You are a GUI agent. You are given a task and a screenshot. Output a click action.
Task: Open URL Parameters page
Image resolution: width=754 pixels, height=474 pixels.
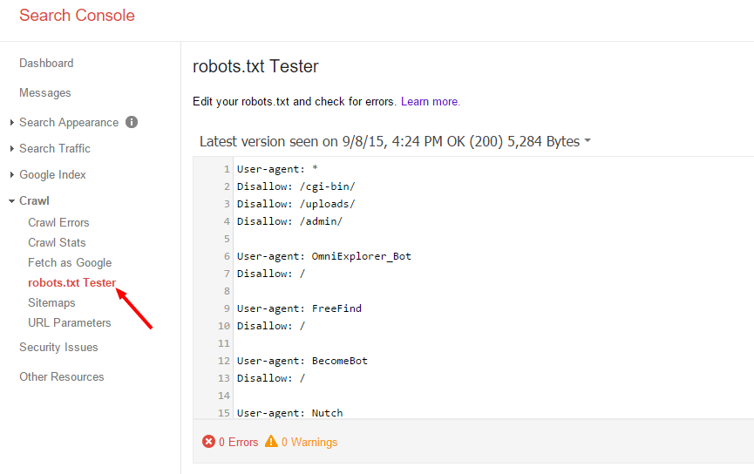click(69, 322)
